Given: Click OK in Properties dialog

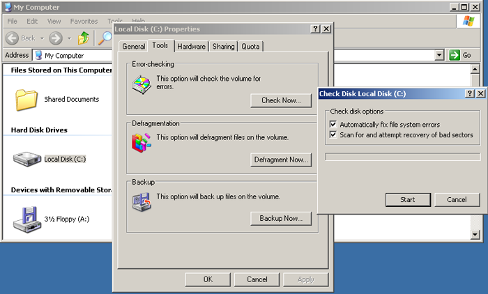Looking at the screenshot, I should coord(208,279).
